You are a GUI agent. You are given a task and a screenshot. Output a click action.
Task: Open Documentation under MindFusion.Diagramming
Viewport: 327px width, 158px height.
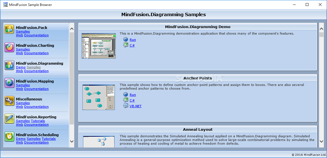point(36,71)
